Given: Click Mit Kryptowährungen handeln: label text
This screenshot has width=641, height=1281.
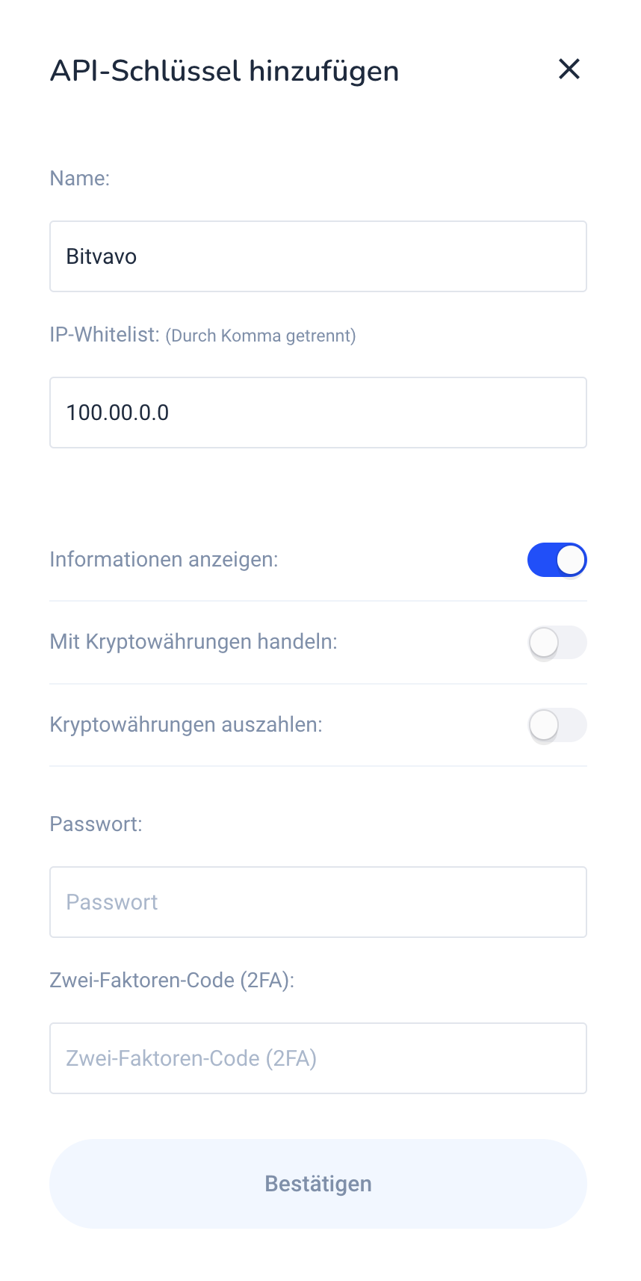Looking at the screenshot, I should [194, 642].
